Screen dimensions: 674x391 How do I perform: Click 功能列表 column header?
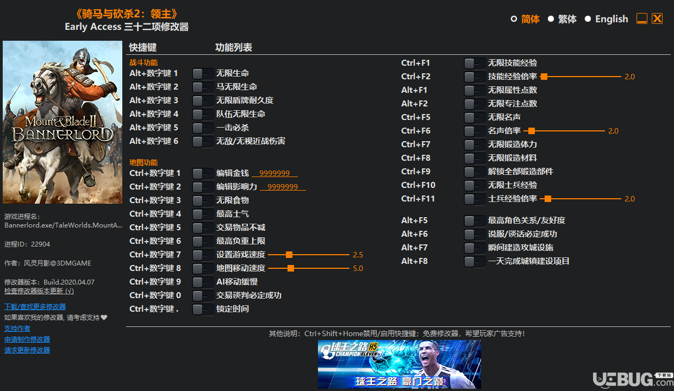click(x=234, y=48)
